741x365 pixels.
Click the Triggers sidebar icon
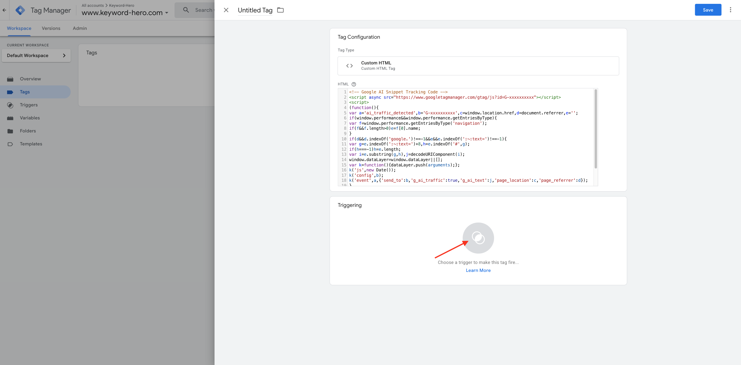pyautogui.click(x=10, y=105)
